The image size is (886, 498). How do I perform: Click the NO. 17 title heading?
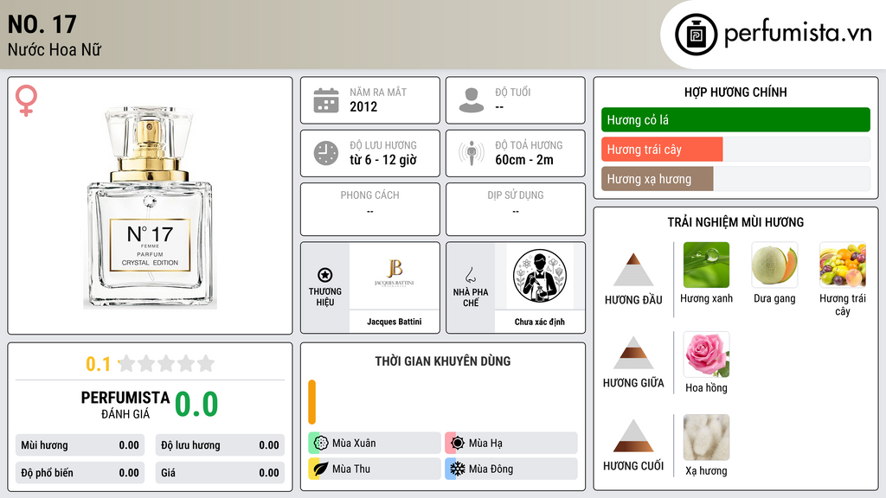[42, 24]
